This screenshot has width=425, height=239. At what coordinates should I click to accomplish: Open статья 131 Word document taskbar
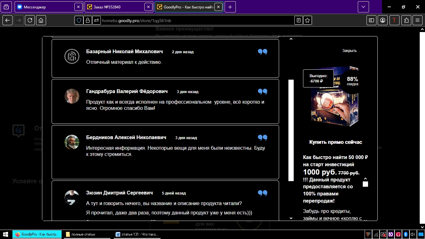(137, 234)
